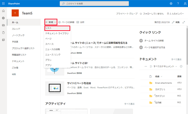The image size is (188, 114).
Task: Click the search this site box
Action: pyautogui.click(x=94, y=3)
